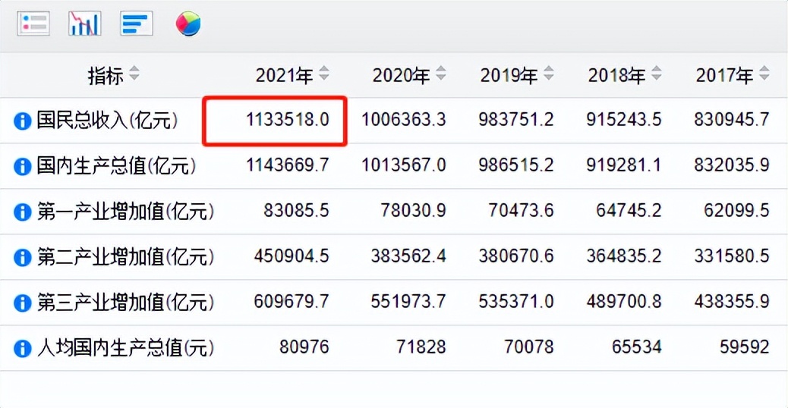Click the value 535371.0 cell
The height and width of the screenshot is (408, 788).
click(515, 302)
